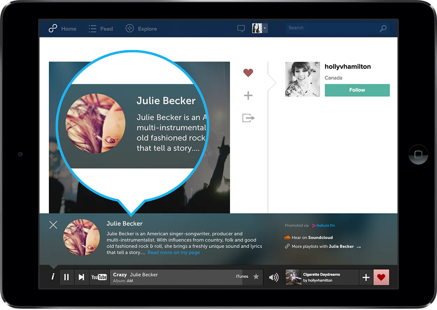The image size is (437, 310).
Task: Open the Cigarette Daydreams playlist thumbnail
Action: (293, 277)
